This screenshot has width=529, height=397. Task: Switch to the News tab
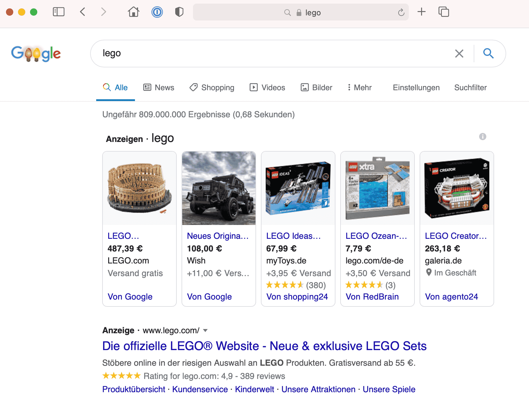159,88
